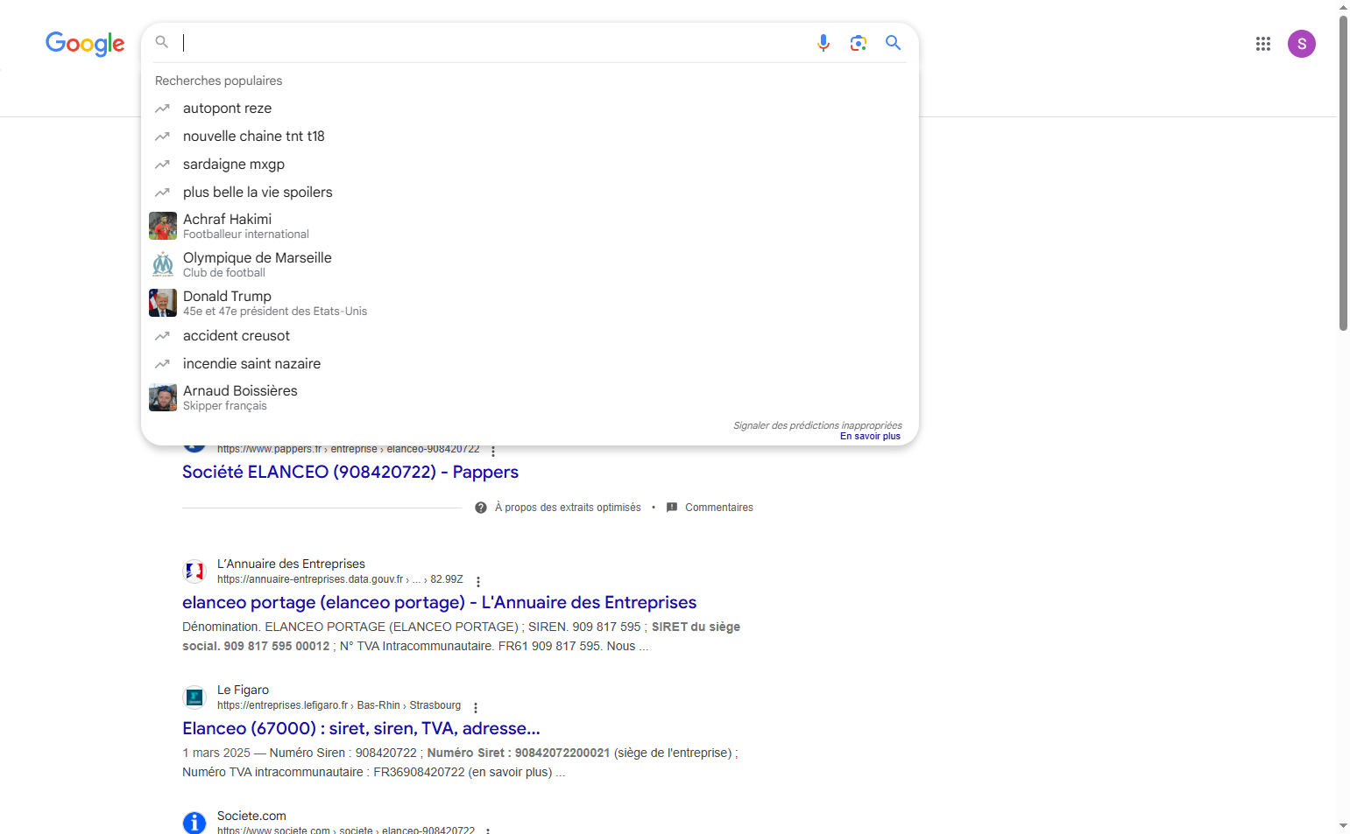Click 'À propos des extraits optimisés'
This screenshot has width=1350, height=834.
click(x=568, y=508)
